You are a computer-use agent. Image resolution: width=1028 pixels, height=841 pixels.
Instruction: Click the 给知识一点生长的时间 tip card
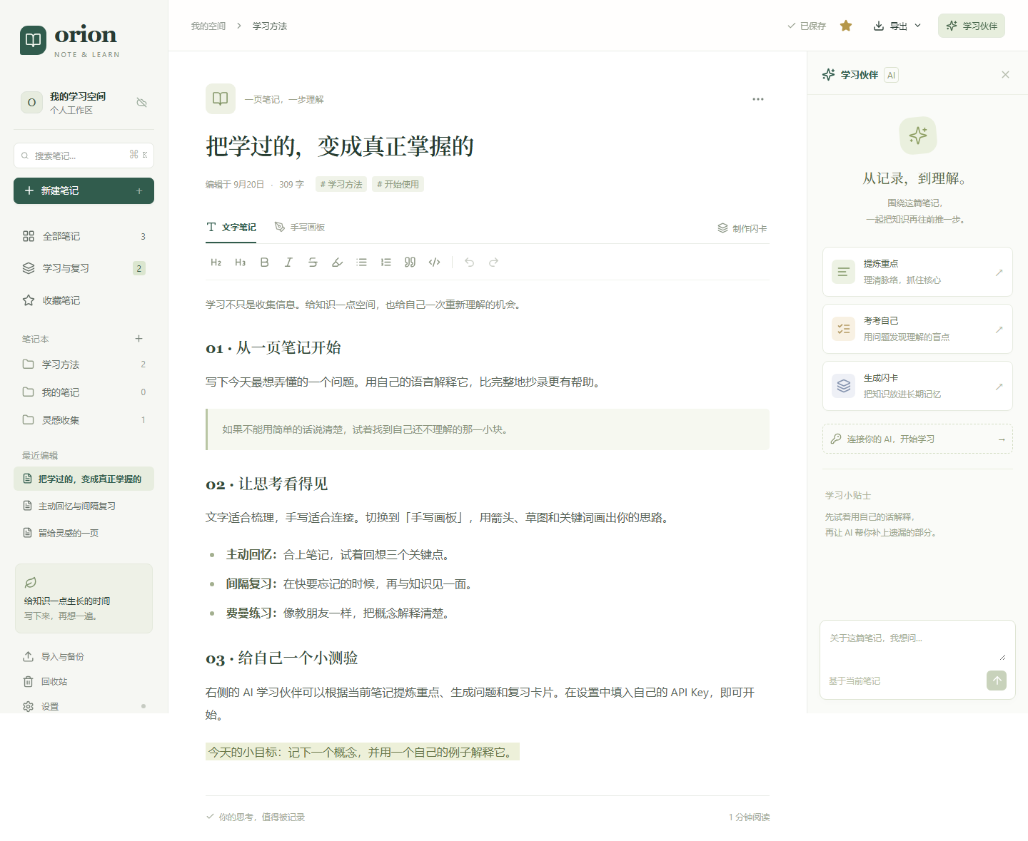tap(84, 598)
